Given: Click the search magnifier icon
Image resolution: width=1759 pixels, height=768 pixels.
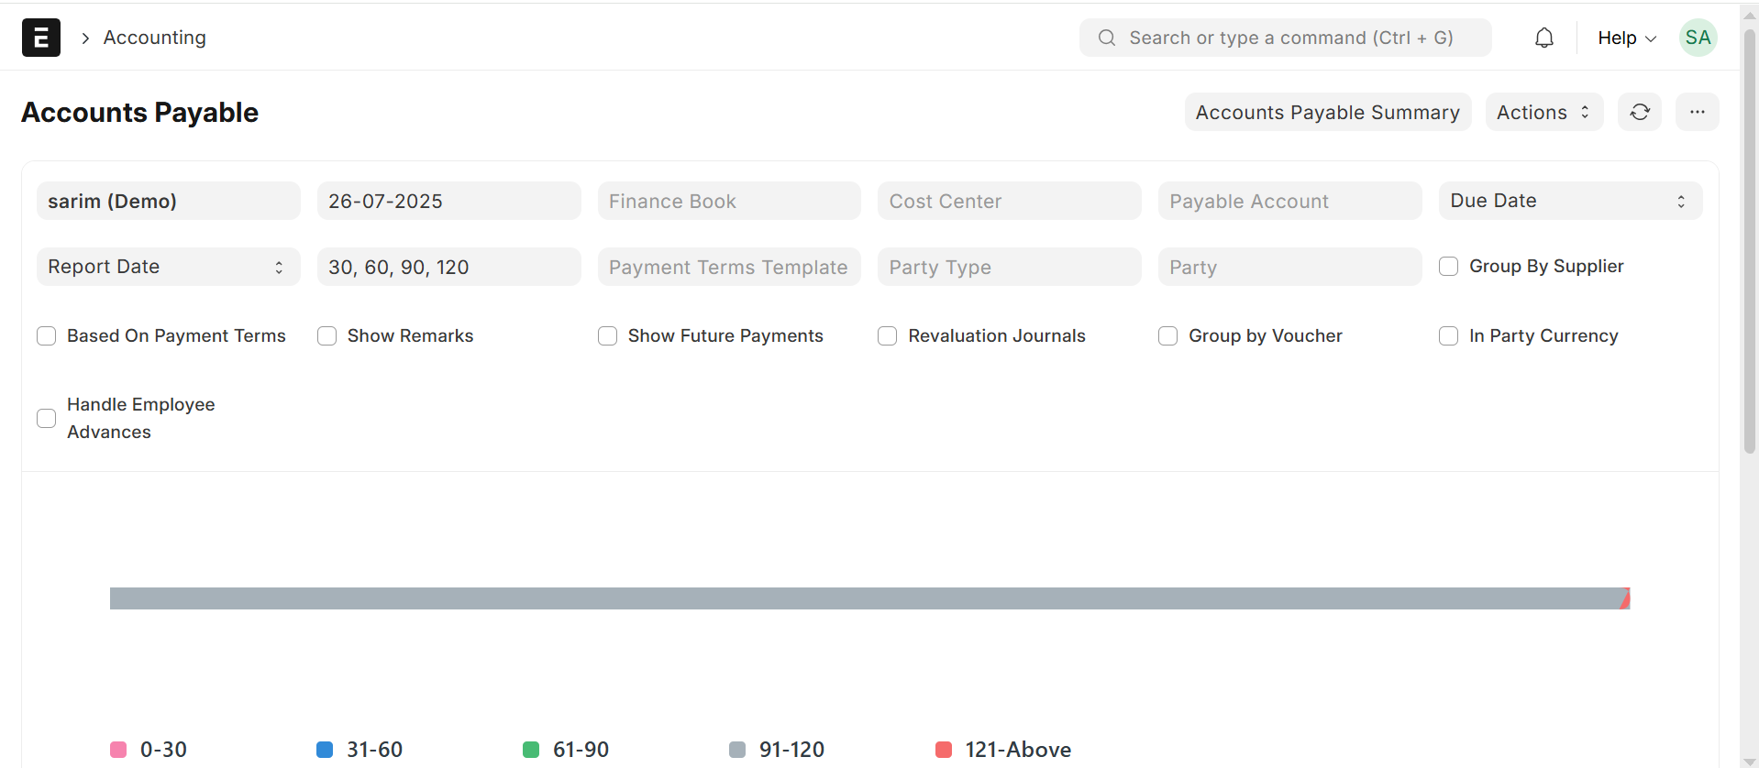Looking at the screenshot, I should 1107,38.
